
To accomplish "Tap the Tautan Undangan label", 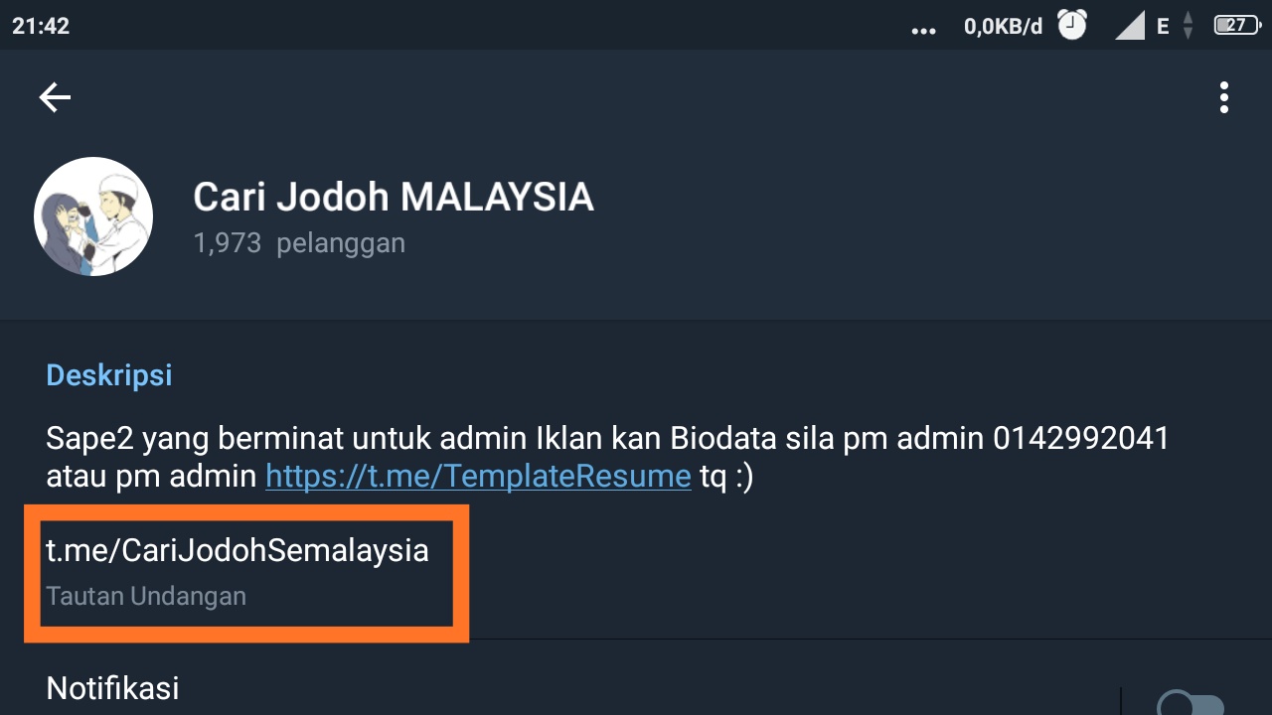I will [145, 596].
